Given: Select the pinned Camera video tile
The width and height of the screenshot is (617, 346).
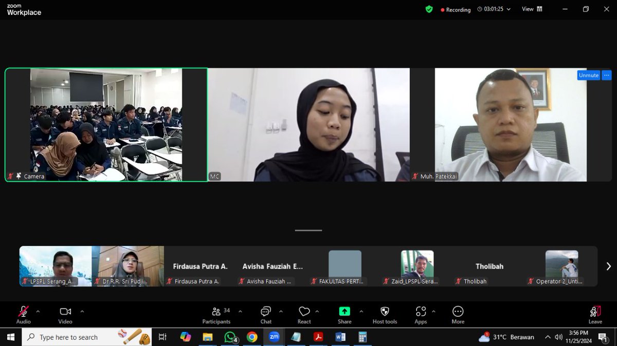Looking at the screenshot, I should 106,125.
